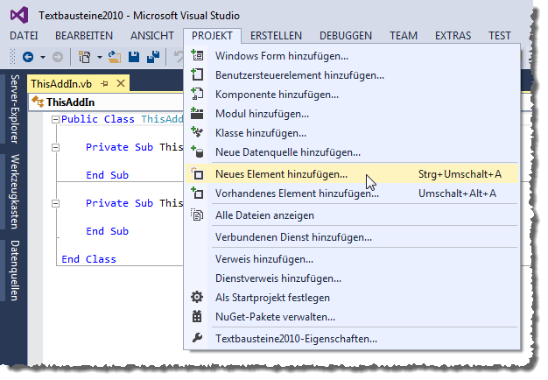Viewport: 548px width, 380px height.
Task: Collapse the first Private Sub block
Action: point(55,147)
